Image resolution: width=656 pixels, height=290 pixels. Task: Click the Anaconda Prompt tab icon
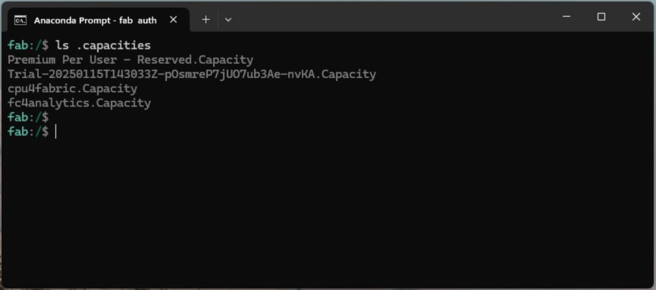click(20, 20)
